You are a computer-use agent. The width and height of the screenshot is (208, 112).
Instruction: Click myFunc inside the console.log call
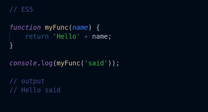point(68,63)
